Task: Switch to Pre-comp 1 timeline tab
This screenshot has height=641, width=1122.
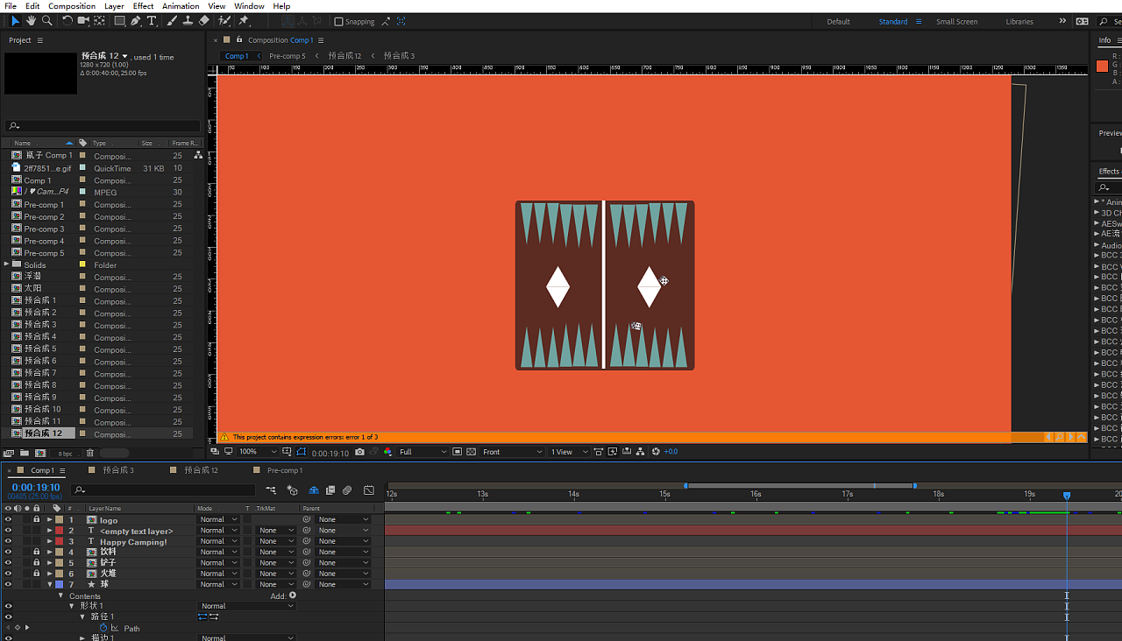Action: point(285,470)
